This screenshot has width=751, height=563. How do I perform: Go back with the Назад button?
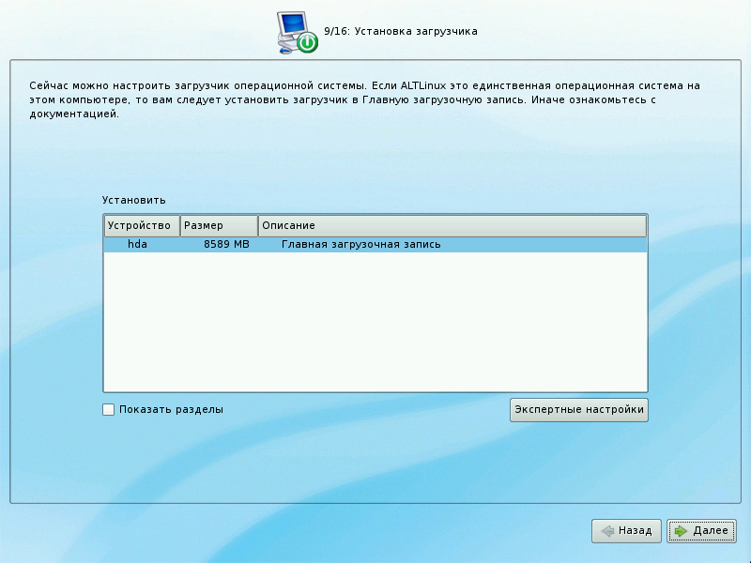[x=627, y=531]
